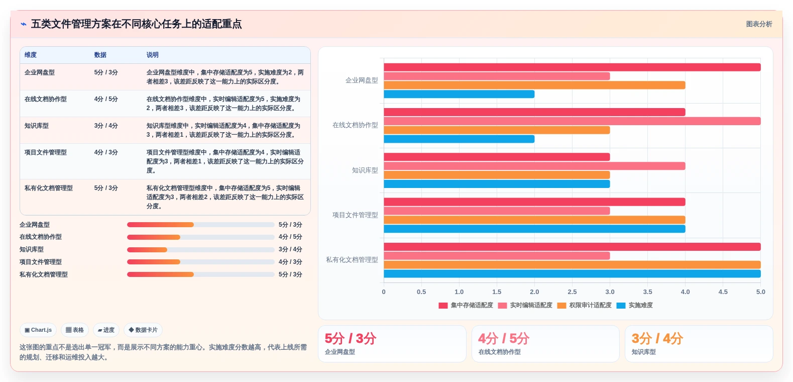Click the 图表分析 label in the header
The width and height of the screenshot is (793, 382).
(x=759, y=24)
